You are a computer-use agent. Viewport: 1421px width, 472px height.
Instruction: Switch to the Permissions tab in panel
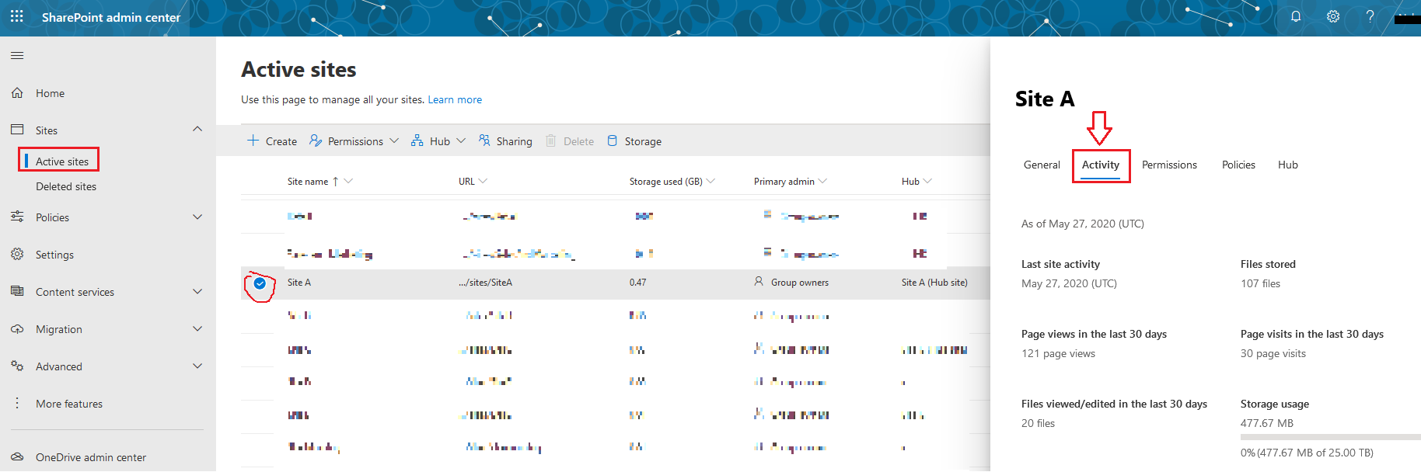(1169, 165)
